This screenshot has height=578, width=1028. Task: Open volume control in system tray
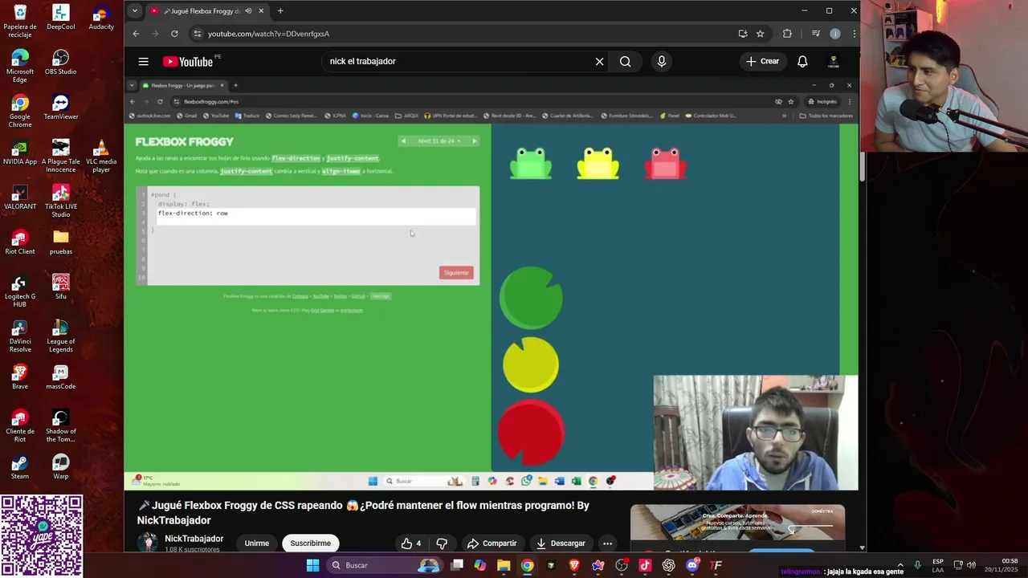(972, 565)
